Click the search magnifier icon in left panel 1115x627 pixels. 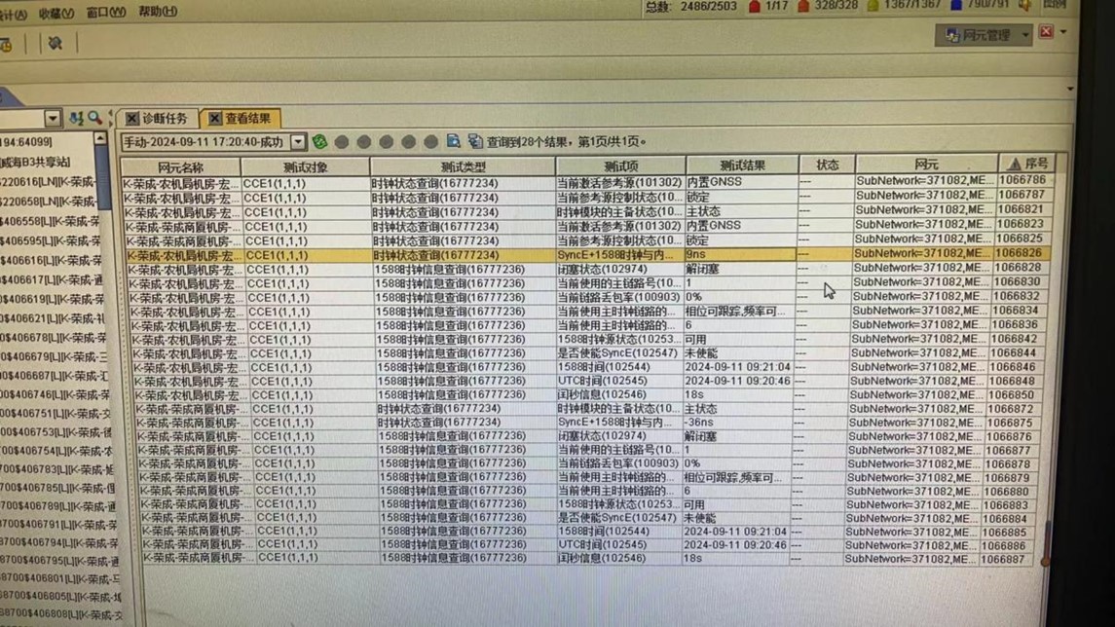coord(94,118)
